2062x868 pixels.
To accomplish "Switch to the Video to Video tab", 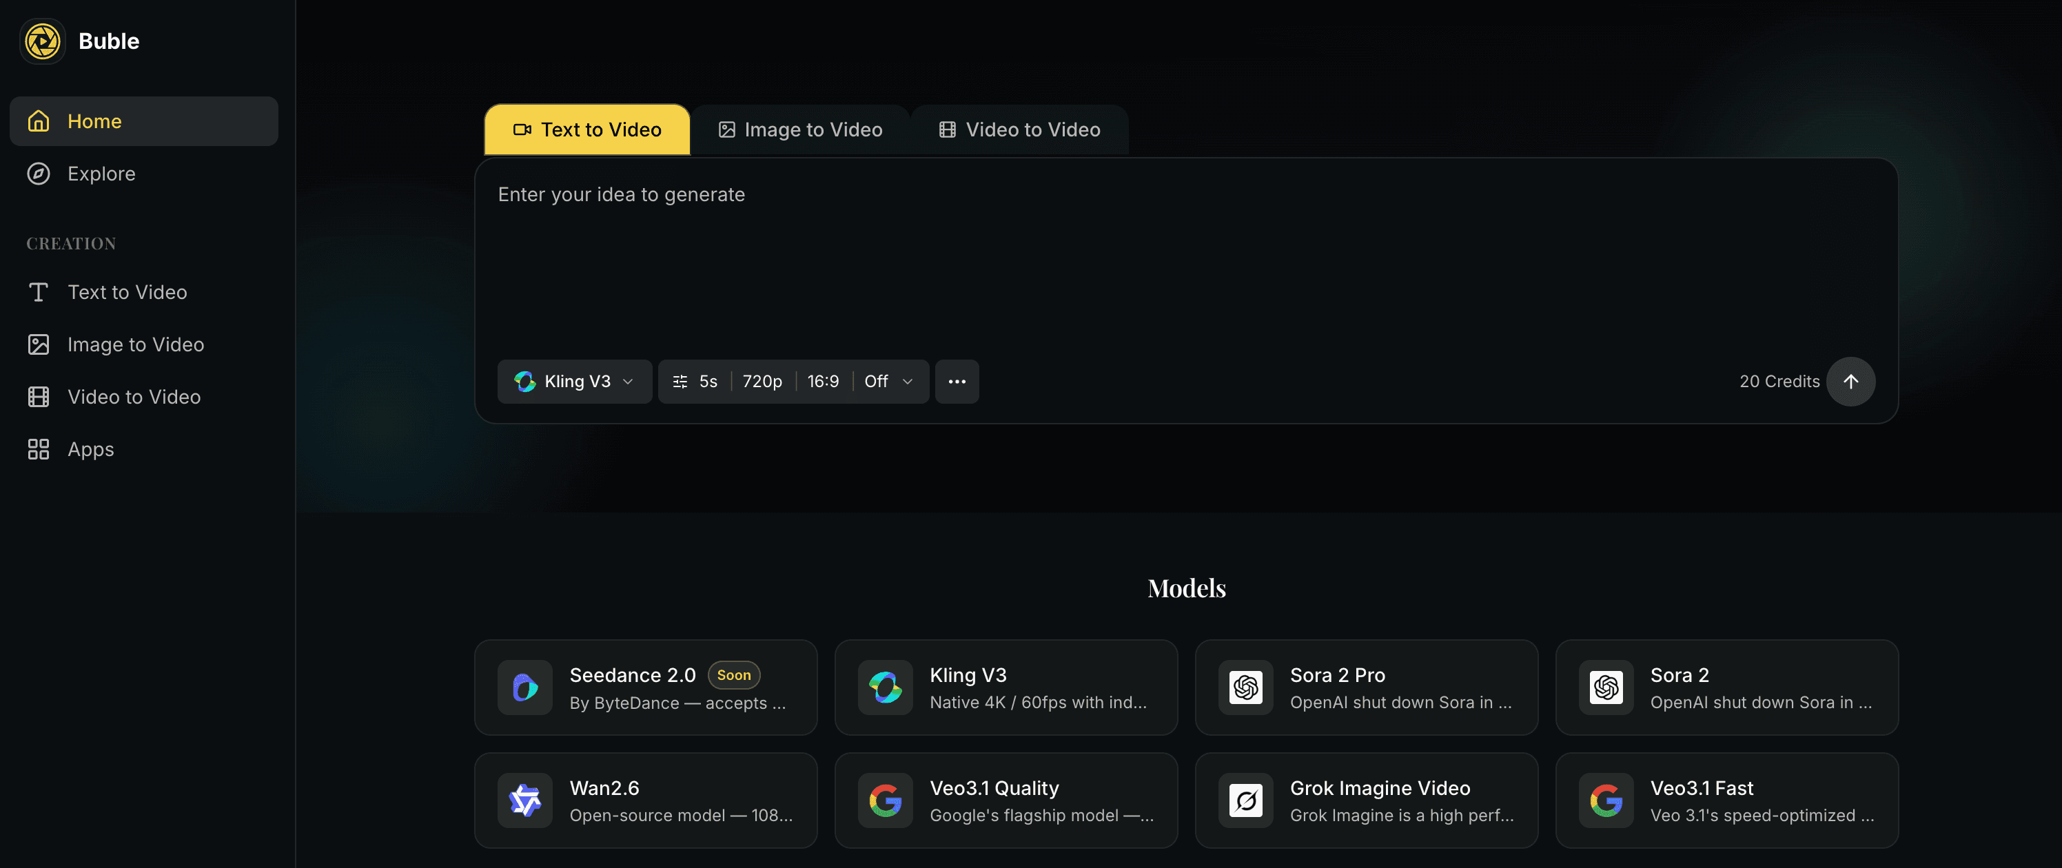I will [x=1020, y=130].
